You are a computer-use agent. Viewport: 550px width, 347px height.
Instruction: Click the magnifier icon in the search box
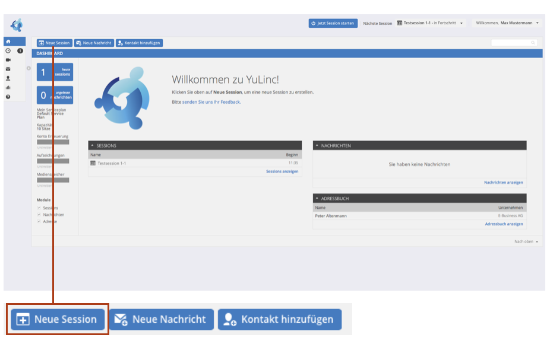(533, 43)
